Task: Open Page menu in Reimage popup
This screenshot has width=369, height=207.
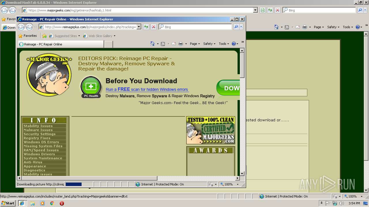Action: point(195,44)
